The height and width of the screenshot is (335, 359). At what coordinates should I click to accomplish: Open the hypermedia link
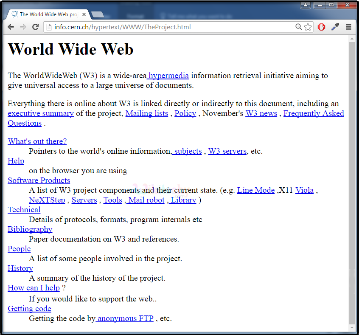click(x=168, y=76)
